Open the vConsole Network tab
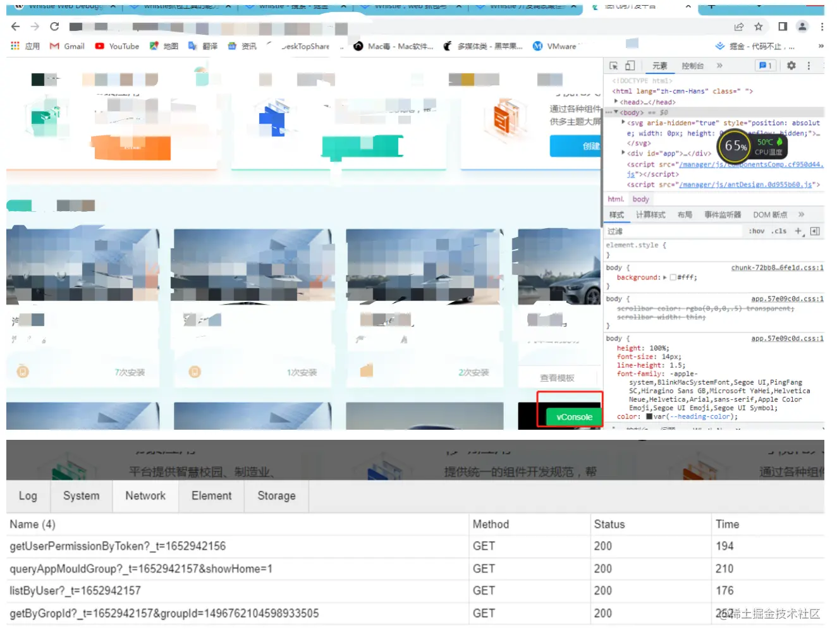 pos(145,496)
